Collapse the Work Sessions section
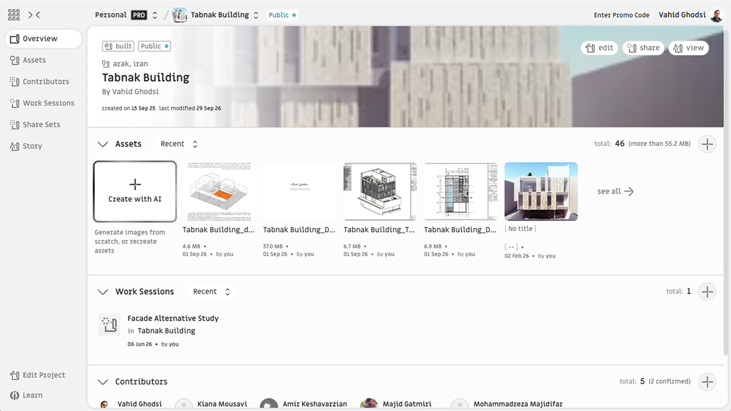 coord(103,292)
